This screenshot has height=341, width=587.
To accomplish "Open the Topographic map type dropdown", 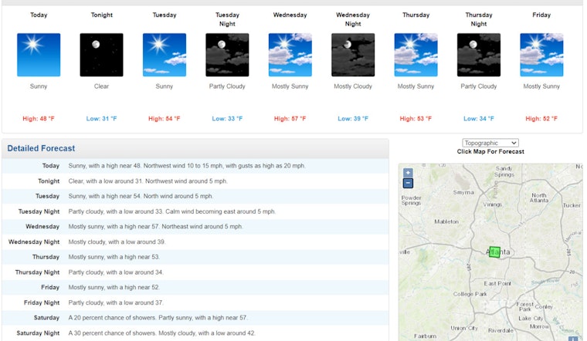I will (490, 143).
